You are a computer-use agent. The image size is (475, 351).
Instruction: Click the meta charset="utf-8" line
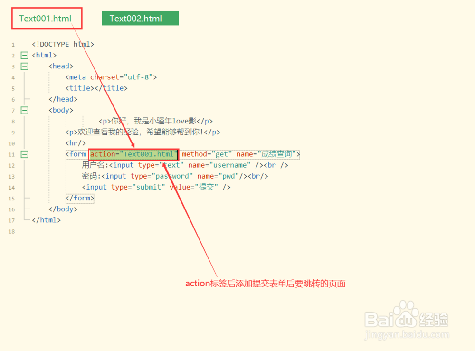click(x=111, y=77)
